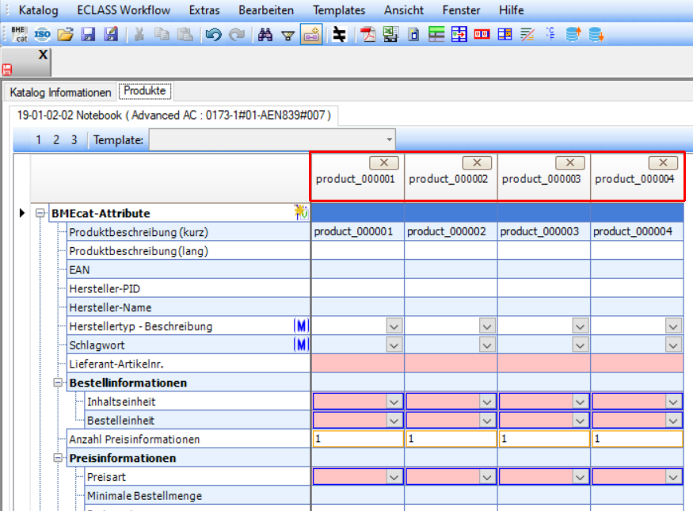Click the Anzahl Preisinformationen field for product_000003
The height and width of the screenshot is (511, 693).
(543, 439)
